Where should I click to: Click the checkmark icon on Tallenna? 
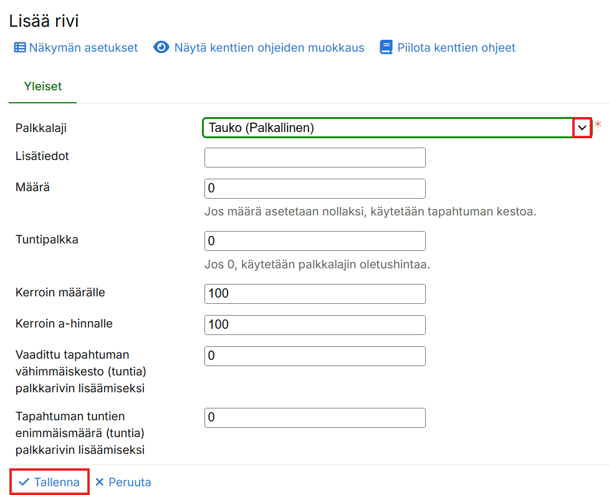(x=24, y=483)
